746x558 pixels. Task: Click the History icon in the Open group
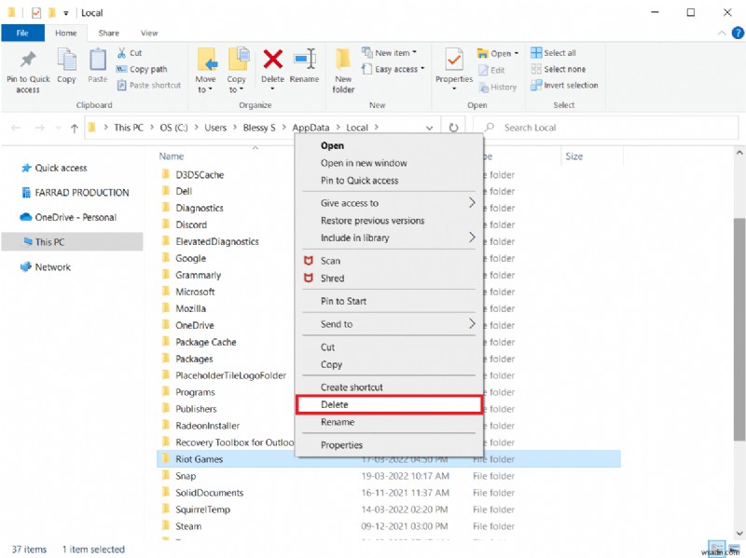tap(498, 87)
